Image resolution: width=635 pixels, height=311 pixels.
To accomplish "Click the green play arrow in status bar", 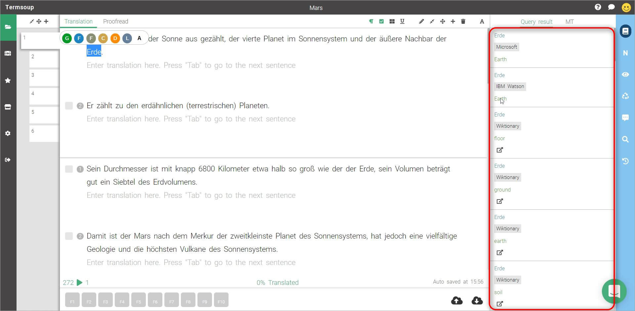I will (x=79, y=283).
